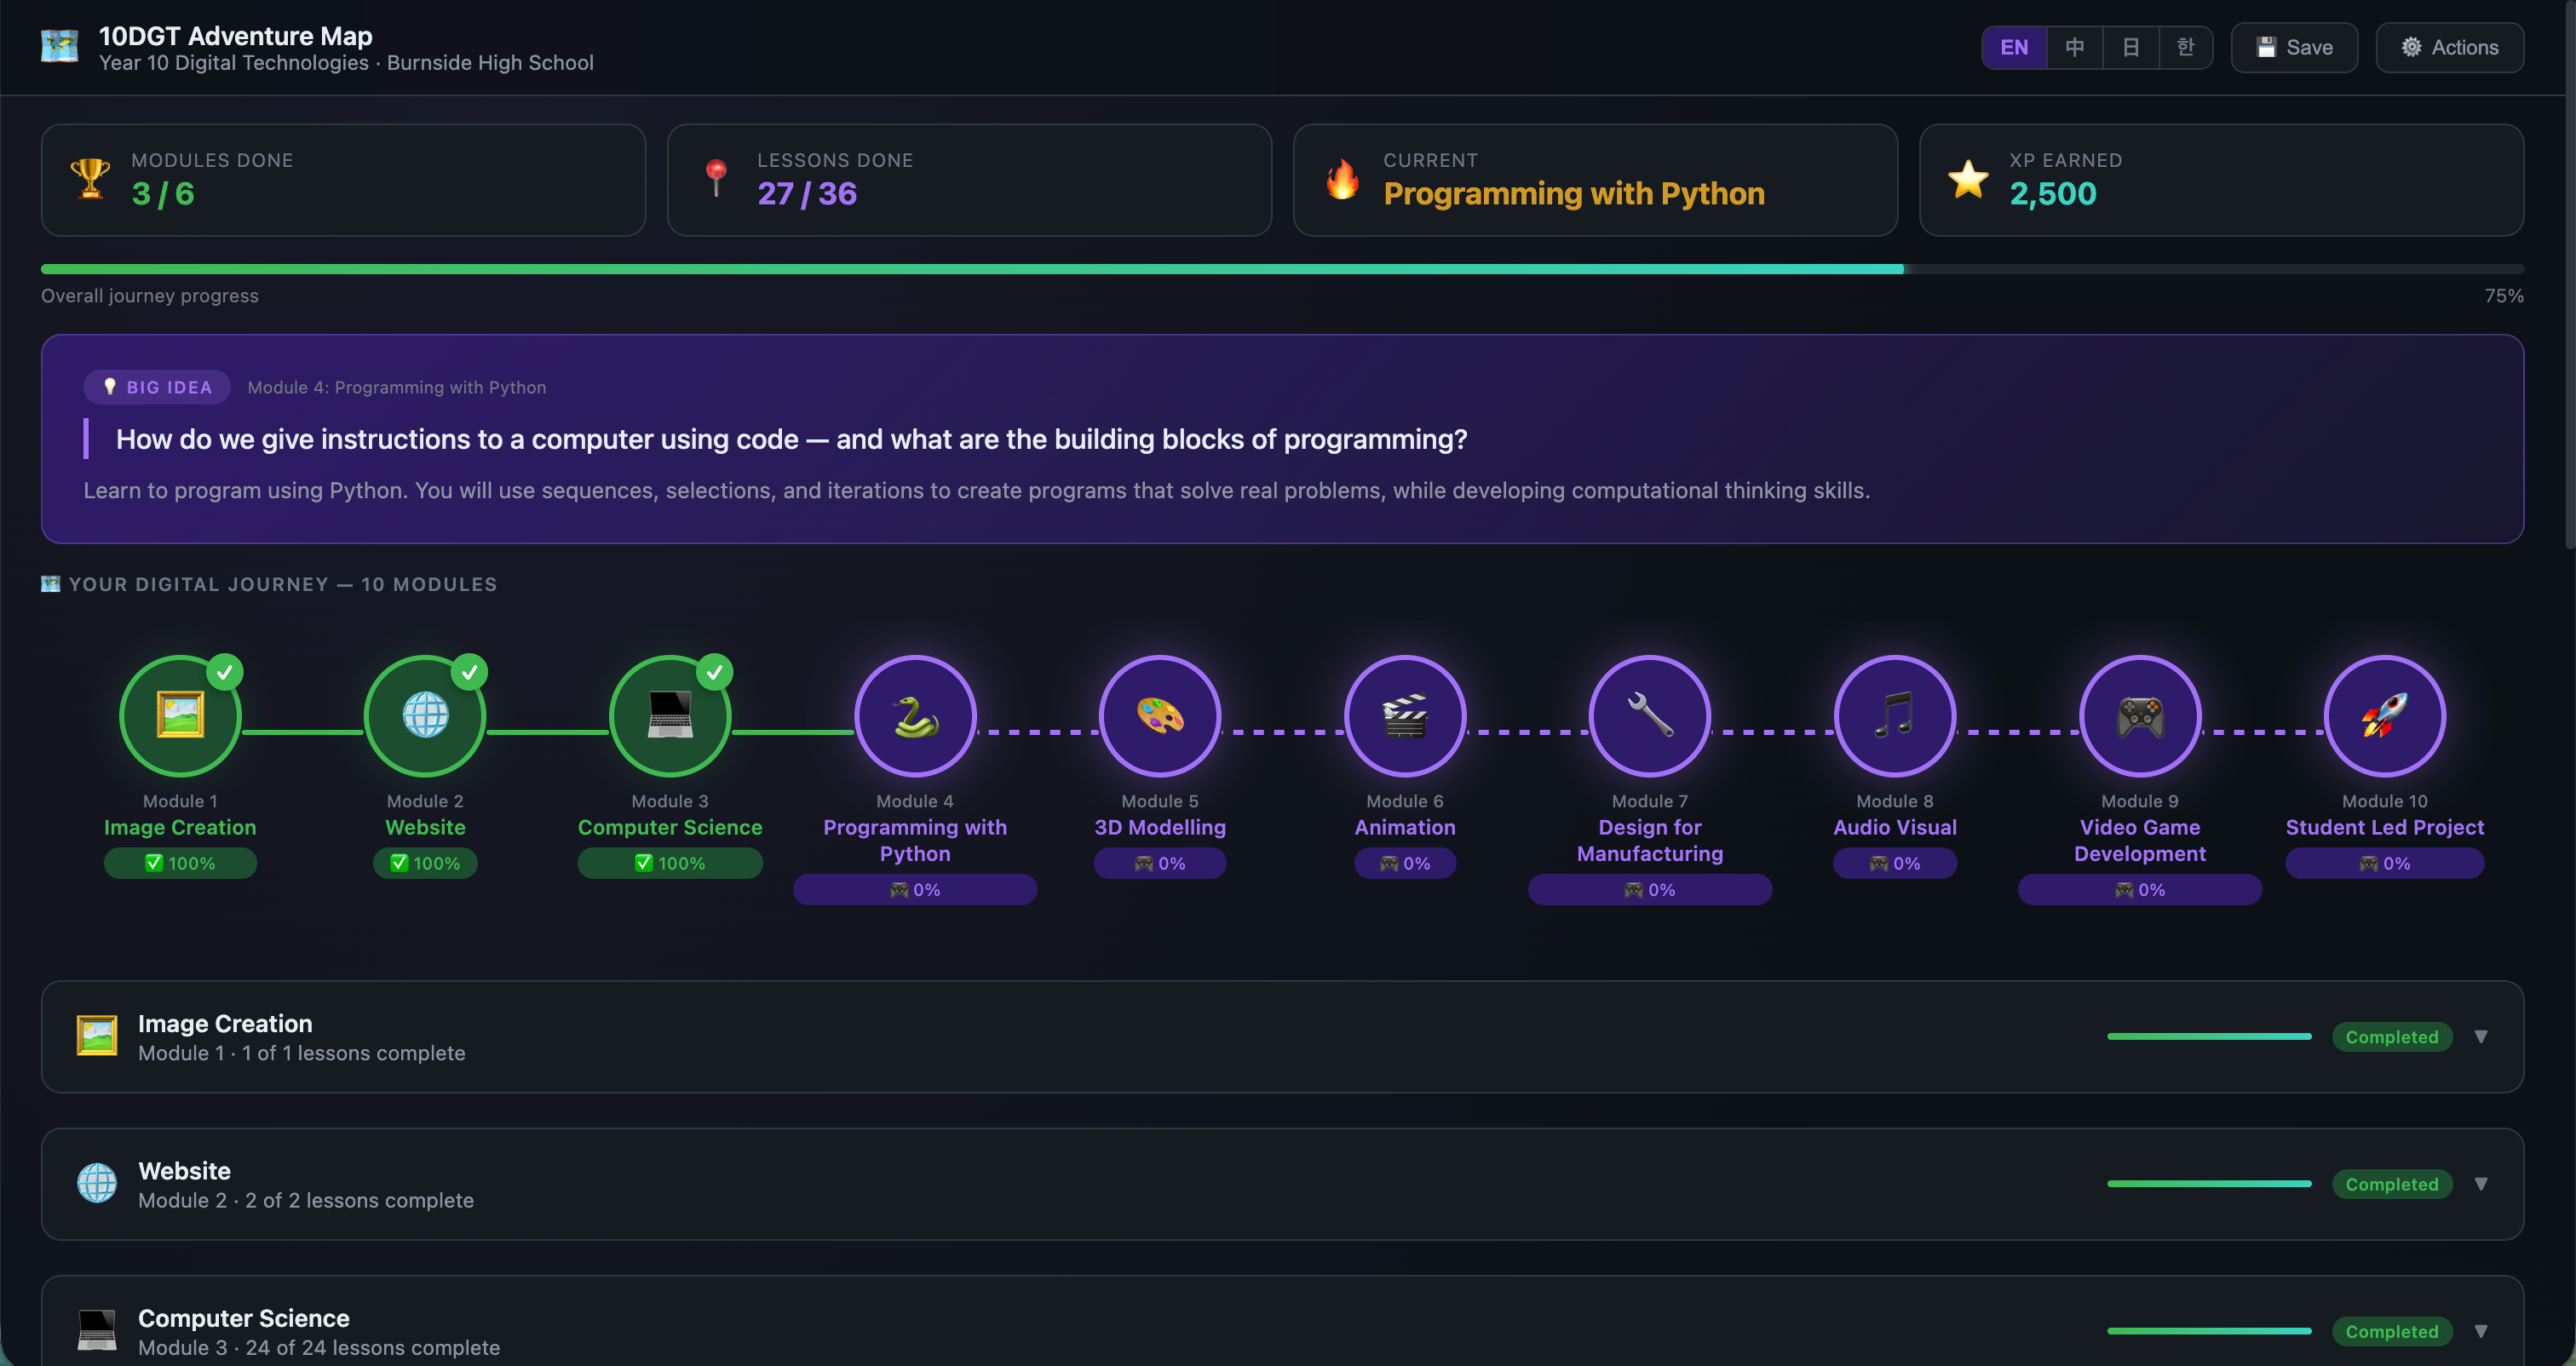Switch language to Chinese 中
This screenshot has height=1366, width=2576.
click(2074, 47)
